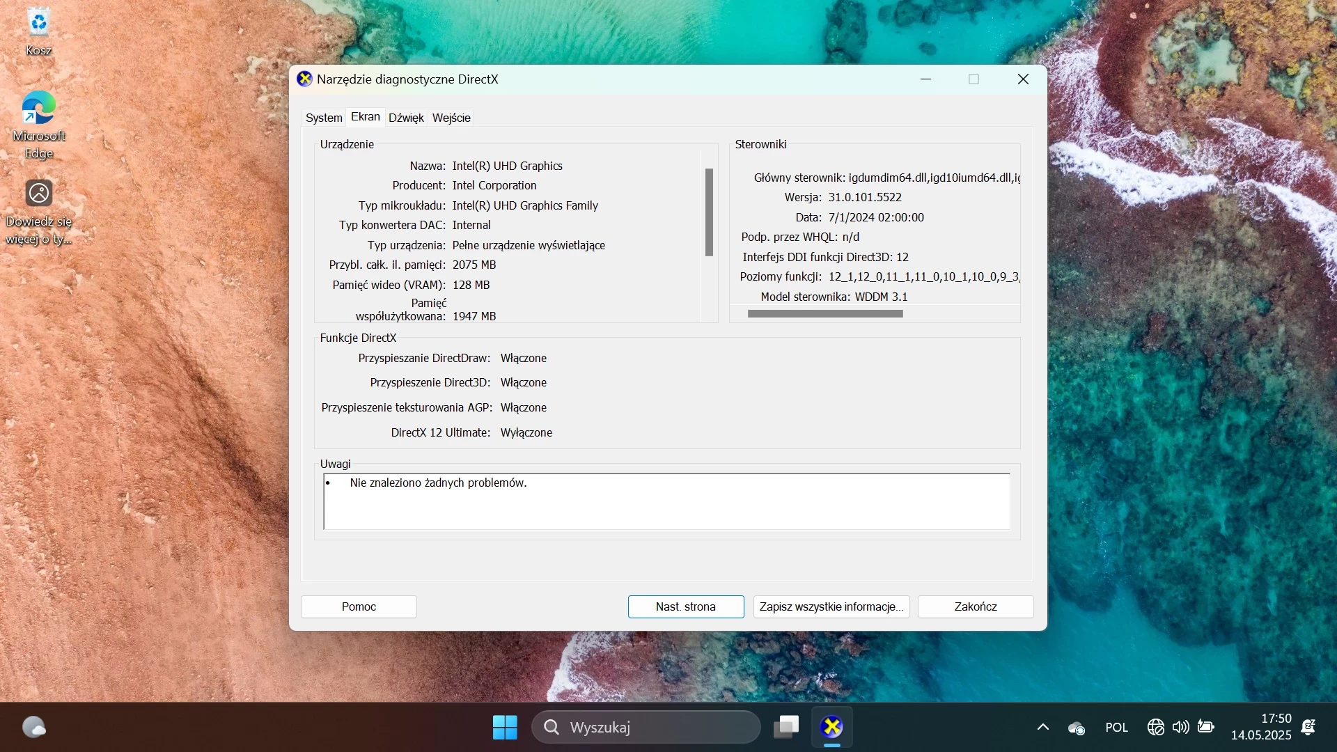
Task: Click the '128 MB' VRAM value
Action: click(x=471, y=285)
